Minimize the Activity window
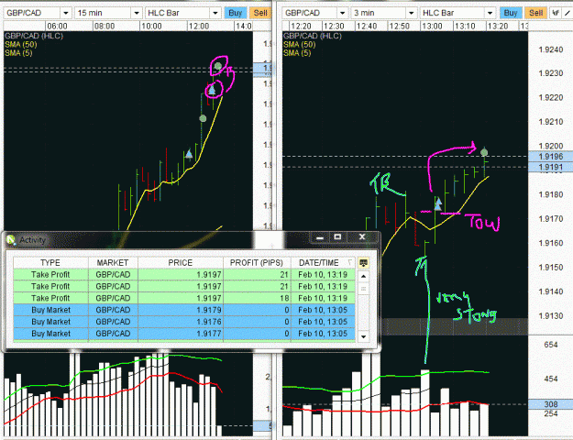Screen dimensions: 573x440 click(x=320, y=237)
